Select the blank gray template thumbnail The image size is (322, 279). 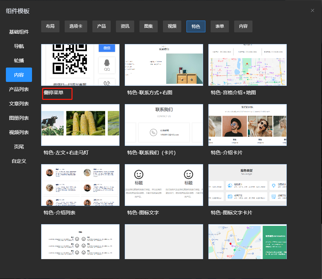coord(164,242)
